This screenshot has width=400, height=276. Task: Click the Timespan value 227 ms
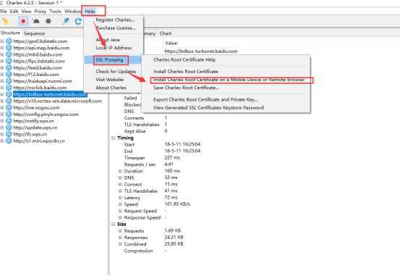pyautogui.click(x=172, y=158)
